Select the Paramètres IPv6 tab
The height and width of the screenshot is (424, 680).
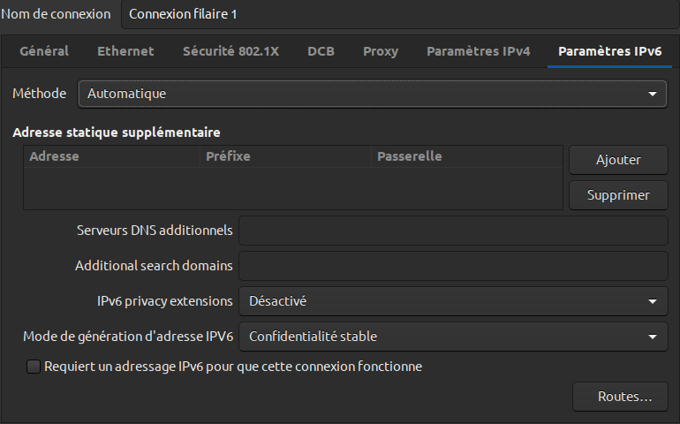click(x=610, y=51)
